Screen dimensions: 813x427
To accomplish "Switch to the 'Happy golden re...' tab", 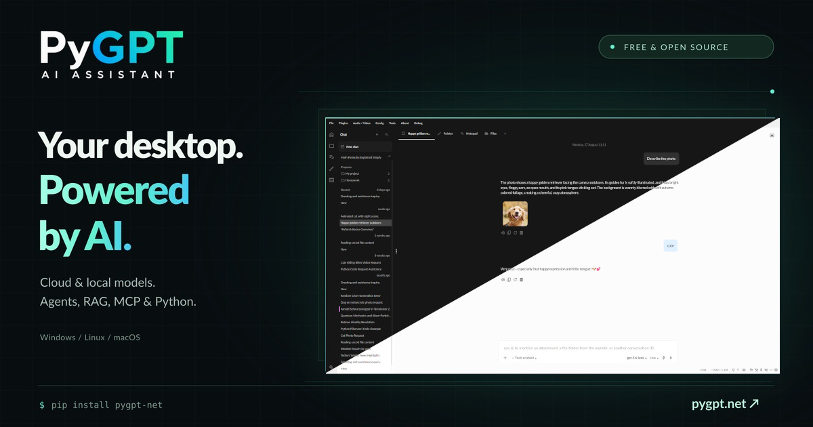I will click(416, 134).
